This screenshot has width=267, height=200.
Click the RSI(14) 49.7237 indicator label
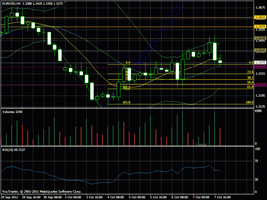pyautogui.click(x=14, y=150)
